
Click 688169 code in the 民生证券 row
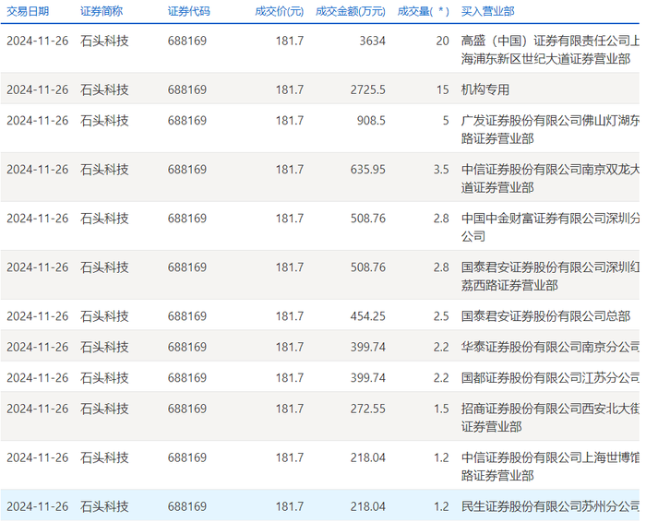point(187,506)
